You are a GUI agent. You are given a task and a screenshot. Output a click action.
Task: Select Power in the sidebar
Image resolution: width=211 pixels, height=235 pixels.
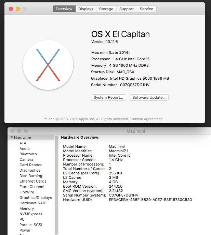pos(25,230)
